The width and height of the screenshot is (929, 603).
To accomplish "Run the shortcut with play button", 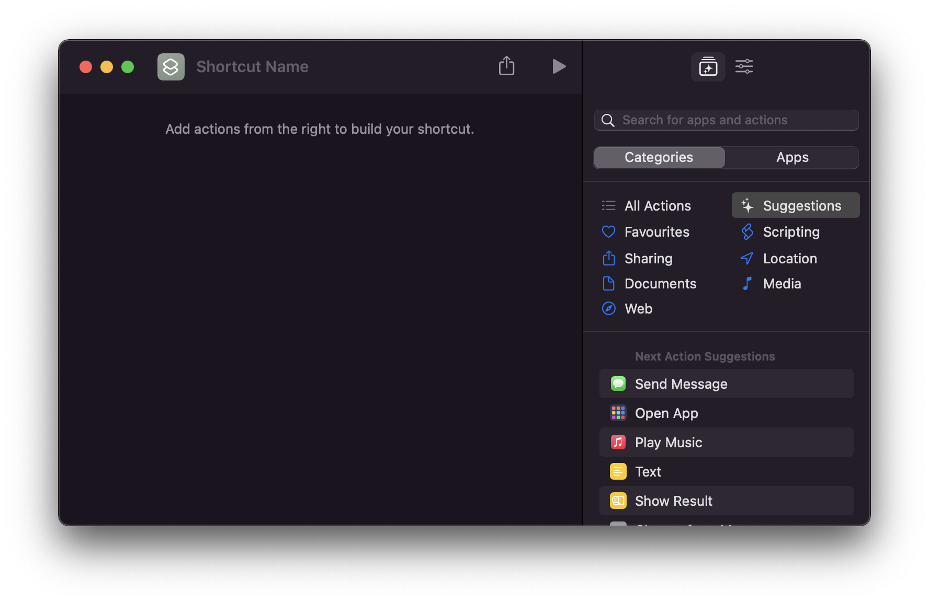I will pyautogui.click(x=559, y=66).
